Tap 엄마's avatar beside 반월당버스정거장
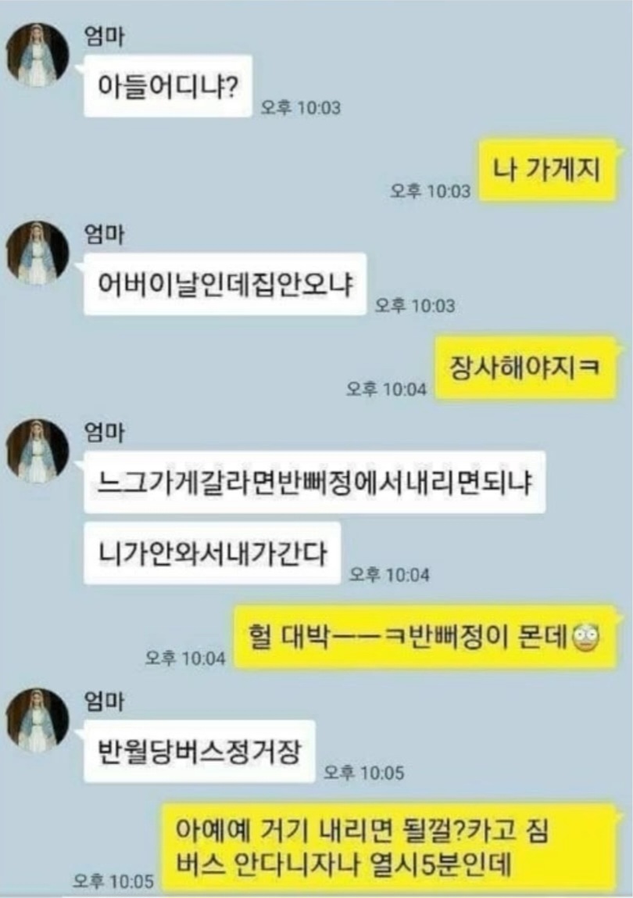Viewport: 633px width, 898px height. [x=38, y=720]
